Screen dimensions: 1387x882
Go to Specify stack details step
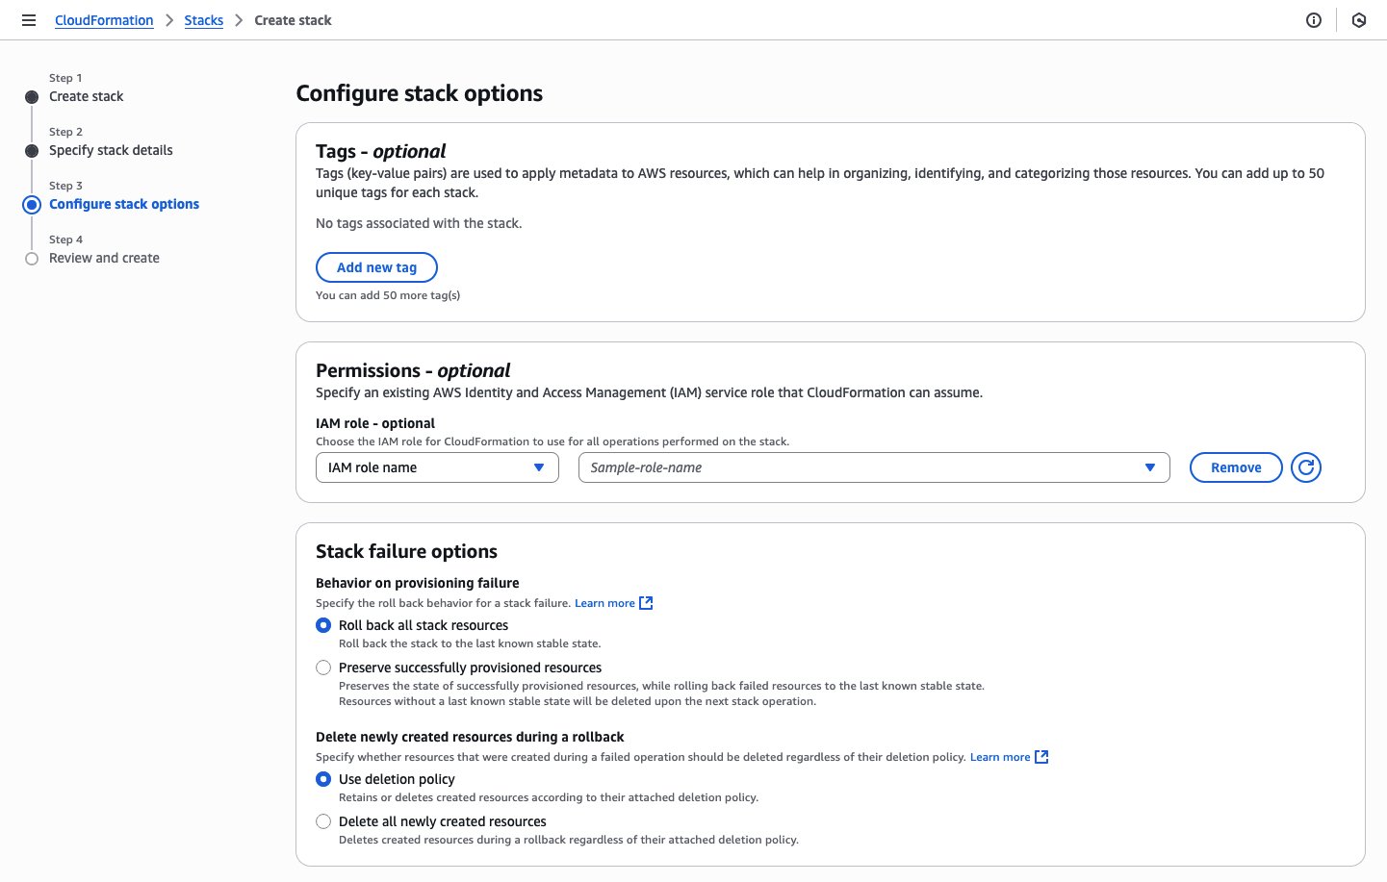(111, 150)
